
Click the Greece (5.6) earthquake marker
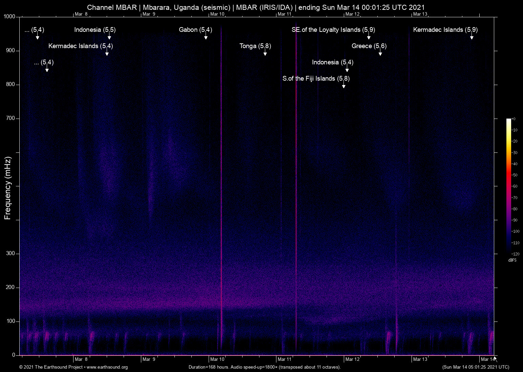pyautogui.click(x=380, y=53)
